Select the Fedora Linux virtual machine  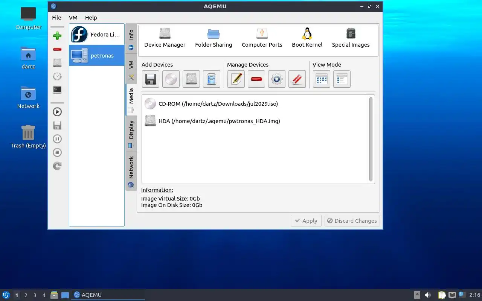pos(97,35)
